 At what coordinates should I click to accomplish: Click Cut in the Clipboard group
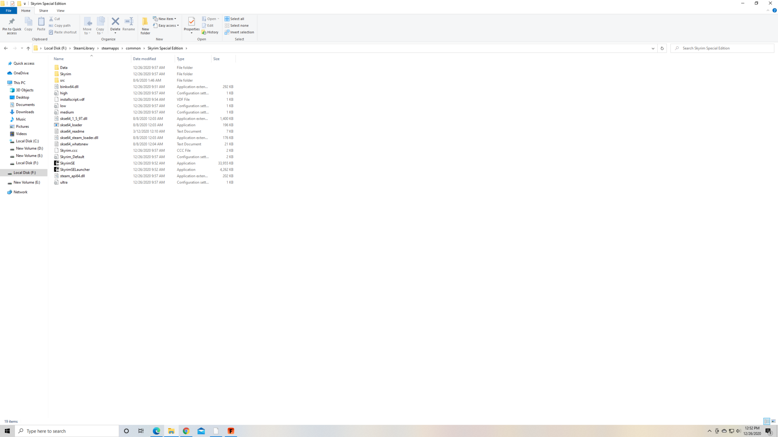click(54, 19)
